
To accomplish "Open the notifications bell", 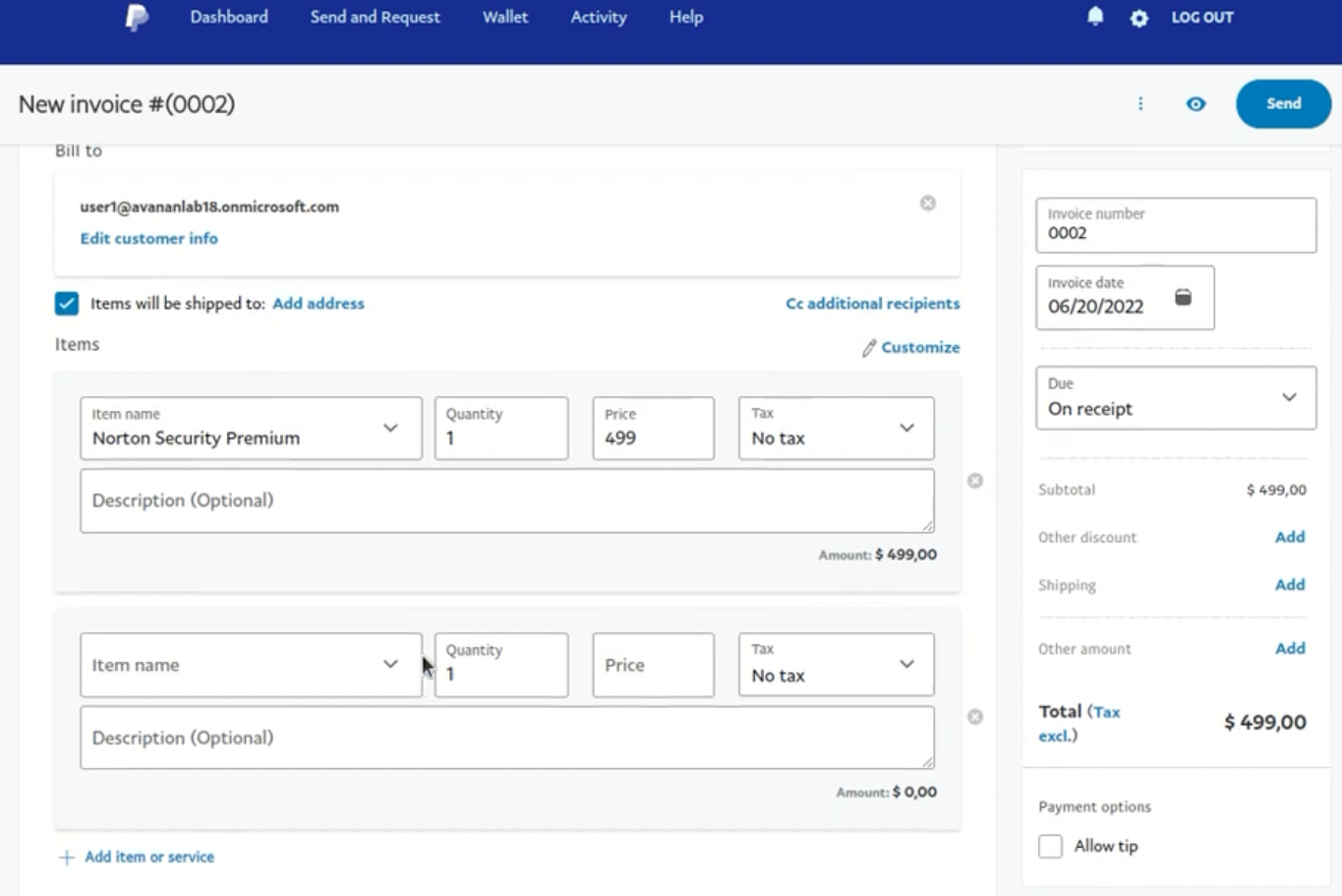I will coord(1095,17).
